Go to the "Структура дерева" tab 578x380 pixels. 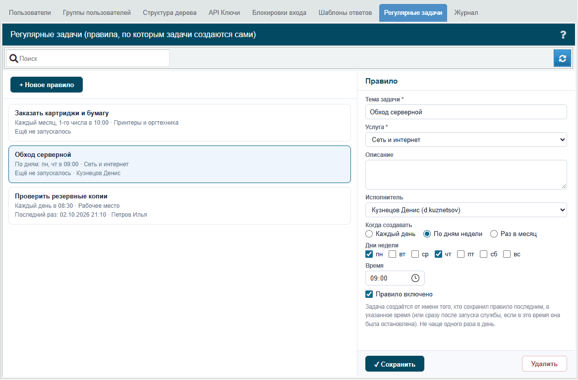[170, 13]
